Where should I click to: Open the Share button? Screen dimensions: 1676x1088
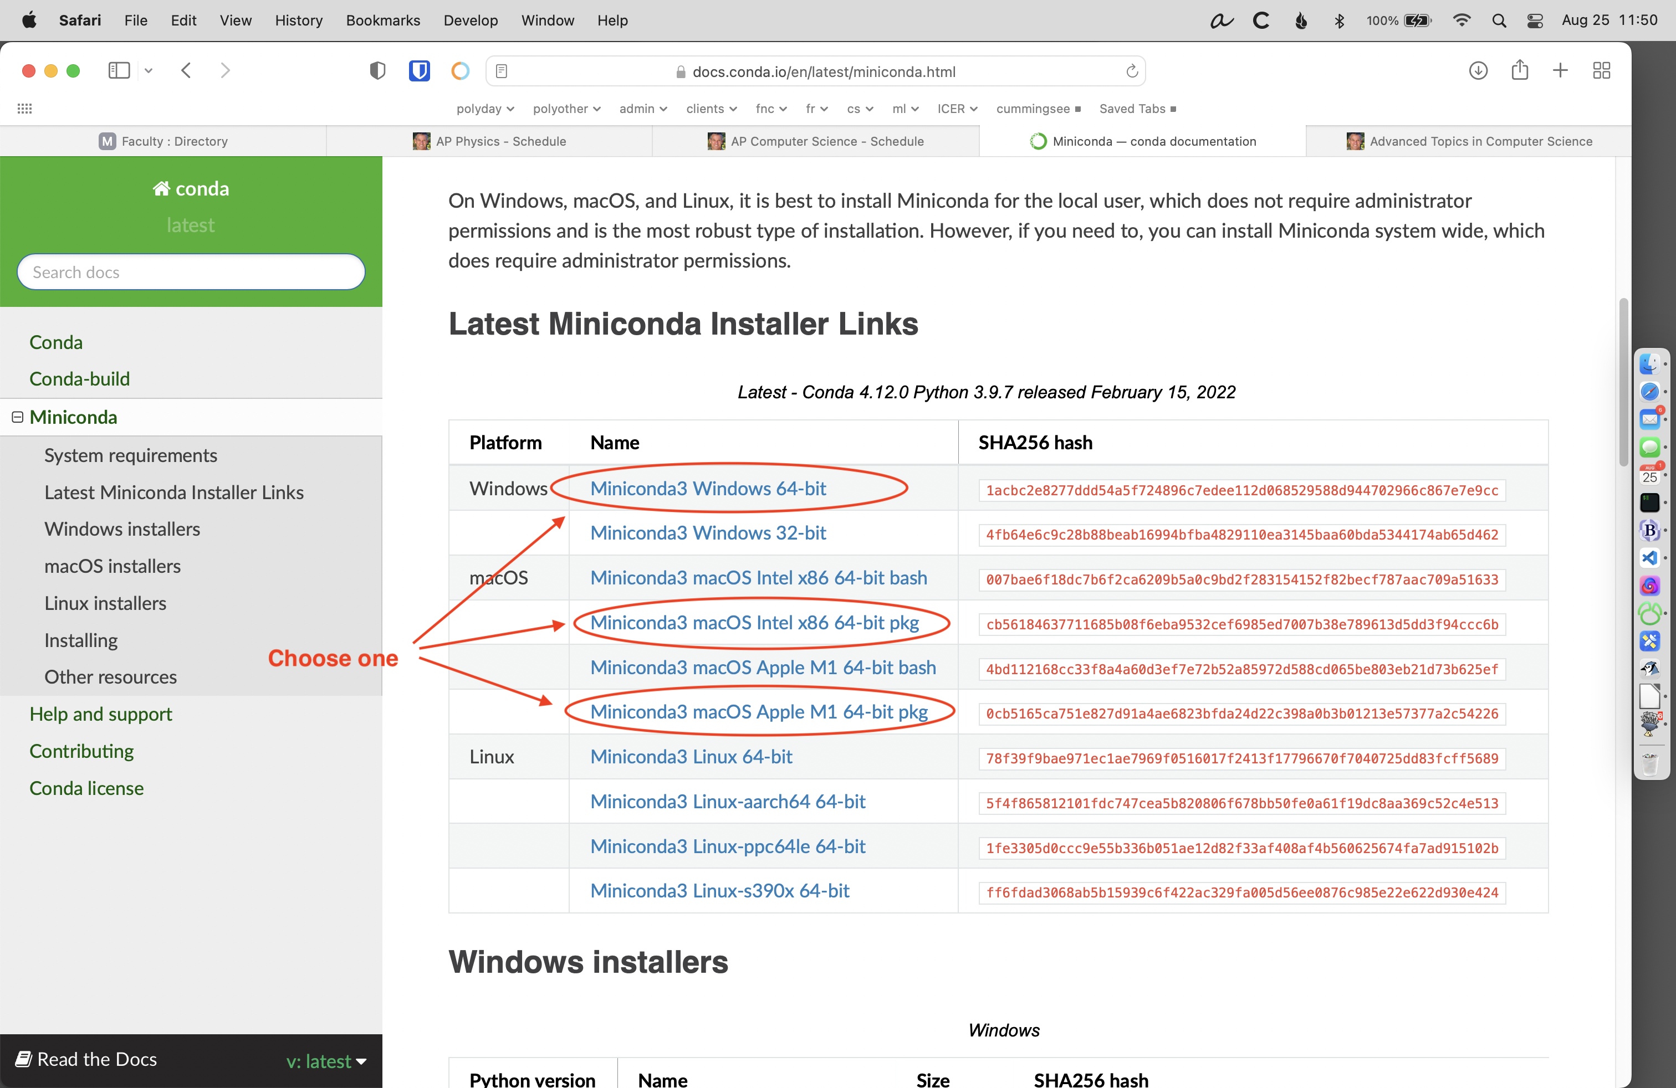pyautogui.click(x=1520, y=70)
